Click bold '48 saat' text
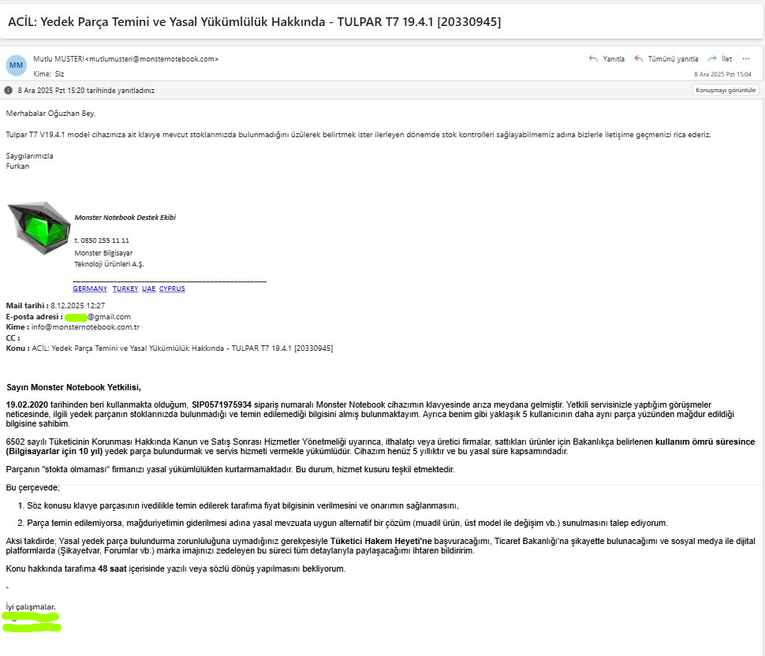Viewport: 765px width, 656px height. click(112, 569)
